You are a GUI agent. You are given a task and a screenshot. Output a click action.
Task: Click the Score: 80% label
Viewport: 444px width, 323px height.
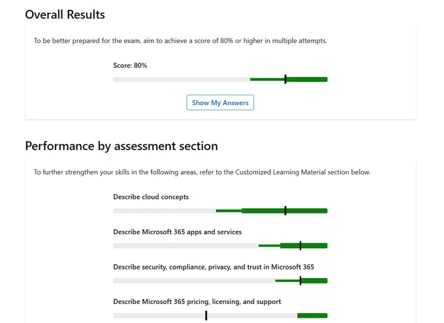click(x=130, y=65)
